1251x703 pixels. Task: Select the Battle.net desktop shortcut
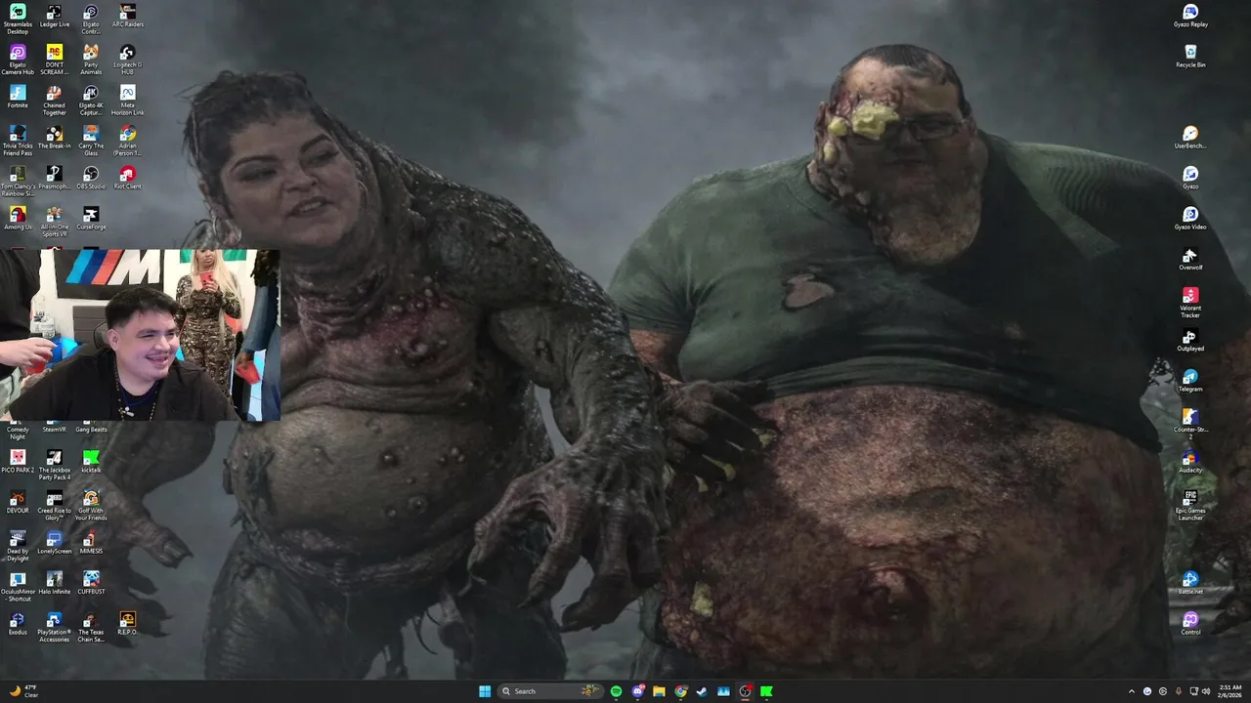(x=1190, y=584)
